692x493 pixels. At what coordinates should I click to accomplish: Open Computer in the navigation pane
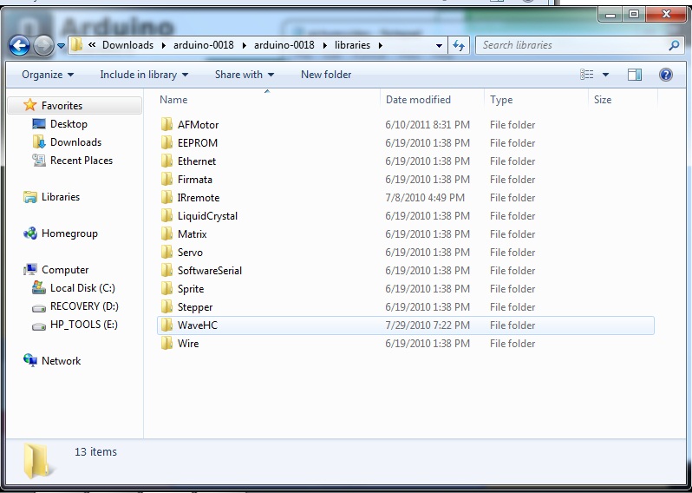[x=65, y=269]
